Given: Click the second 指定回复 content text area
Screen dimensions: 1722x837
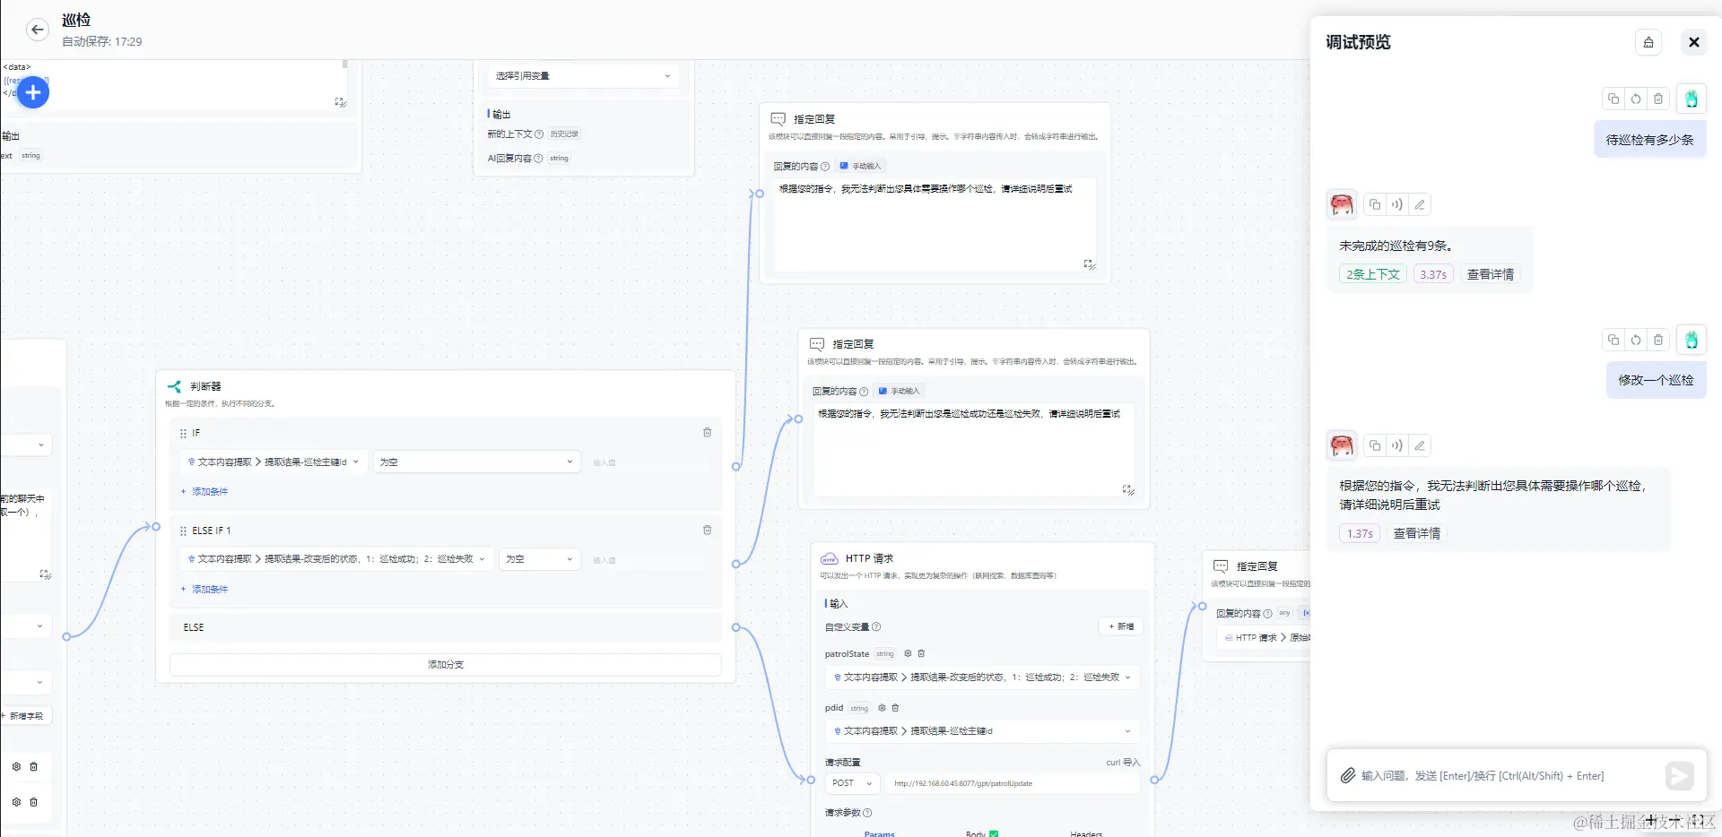Looking at the screenshot, I should click(x=973, y=449).
